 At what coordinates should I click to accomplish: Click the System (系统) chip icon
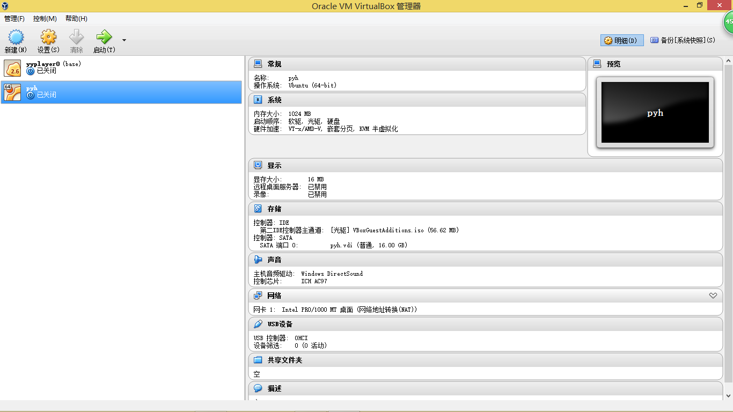258,100
